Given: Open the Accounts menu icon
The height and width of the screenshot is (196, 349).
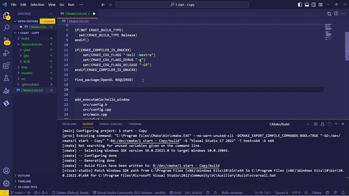Looking at the screenshot, I should [x=6, y=170].
